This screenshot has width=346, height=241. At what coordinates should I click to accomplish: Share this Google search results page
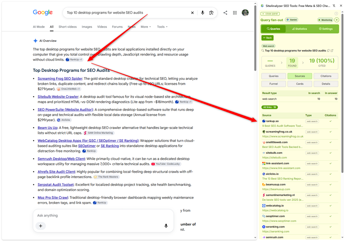pos(225,13)
